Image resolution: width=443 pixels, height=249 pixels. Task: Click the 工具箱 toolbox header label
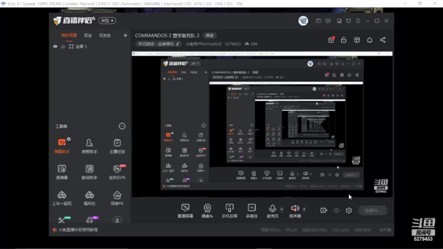point(61,126)
